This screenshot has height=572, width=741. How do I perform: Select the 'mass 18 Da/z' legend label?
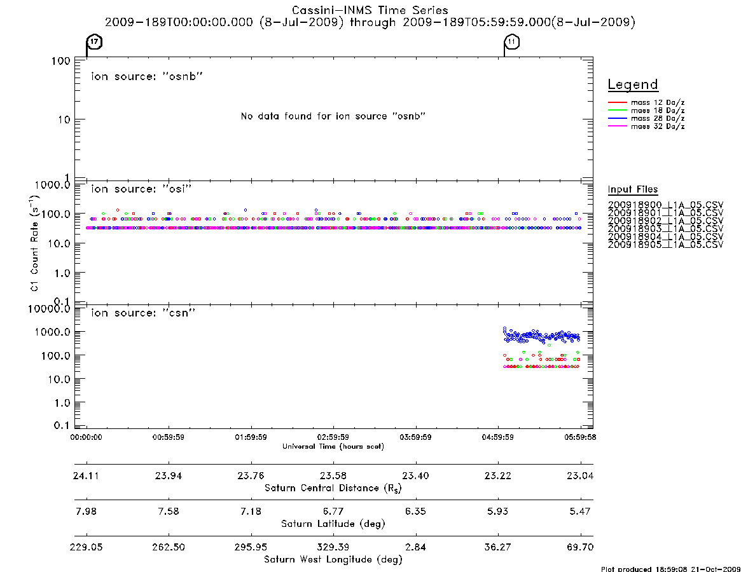click(x=658, y=111)
